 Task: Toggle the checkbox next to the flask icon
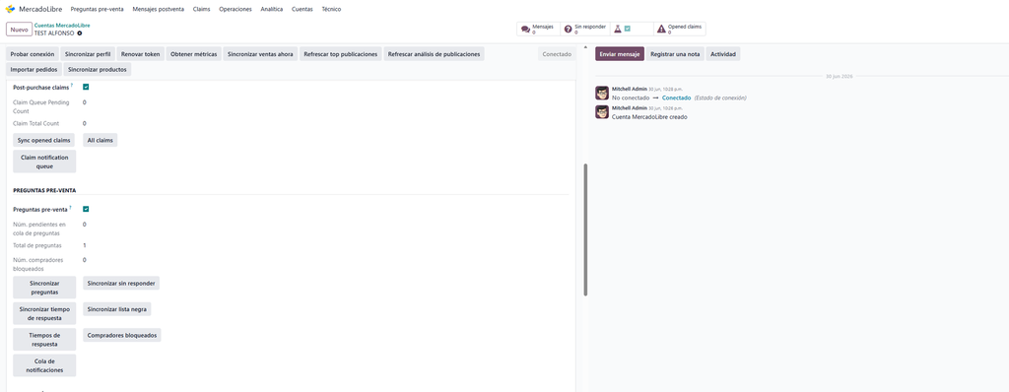[x=628, y=29]
